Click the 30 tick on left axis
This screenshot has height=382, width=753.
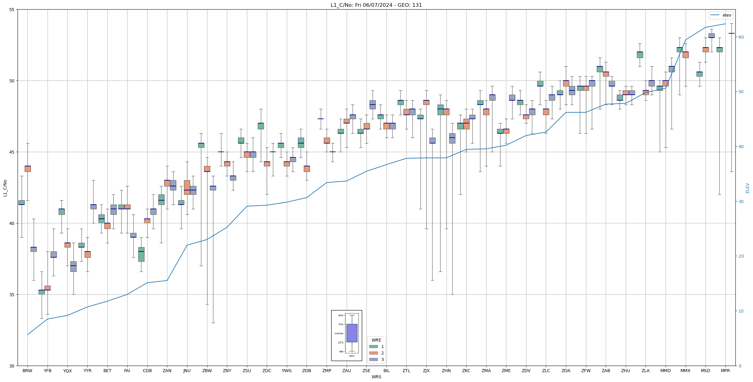(12, 366)
